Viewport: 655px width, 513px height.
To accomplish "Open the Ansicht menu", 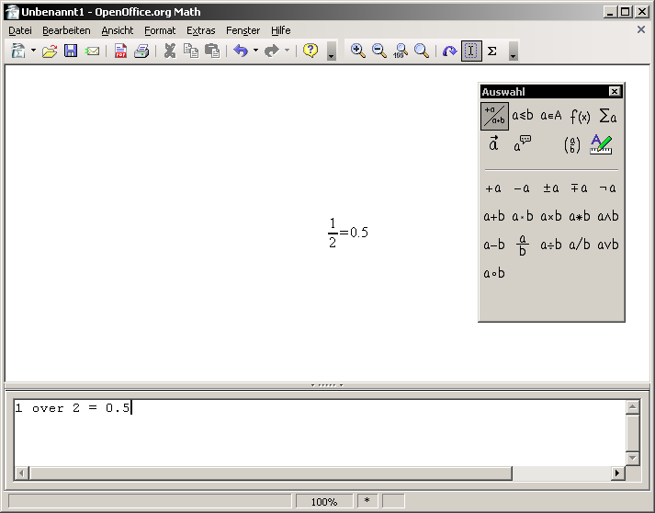I will [118, 30].
